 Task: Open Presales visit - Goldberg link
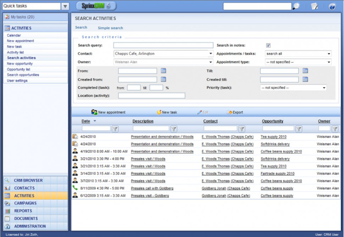pos(150,196)
